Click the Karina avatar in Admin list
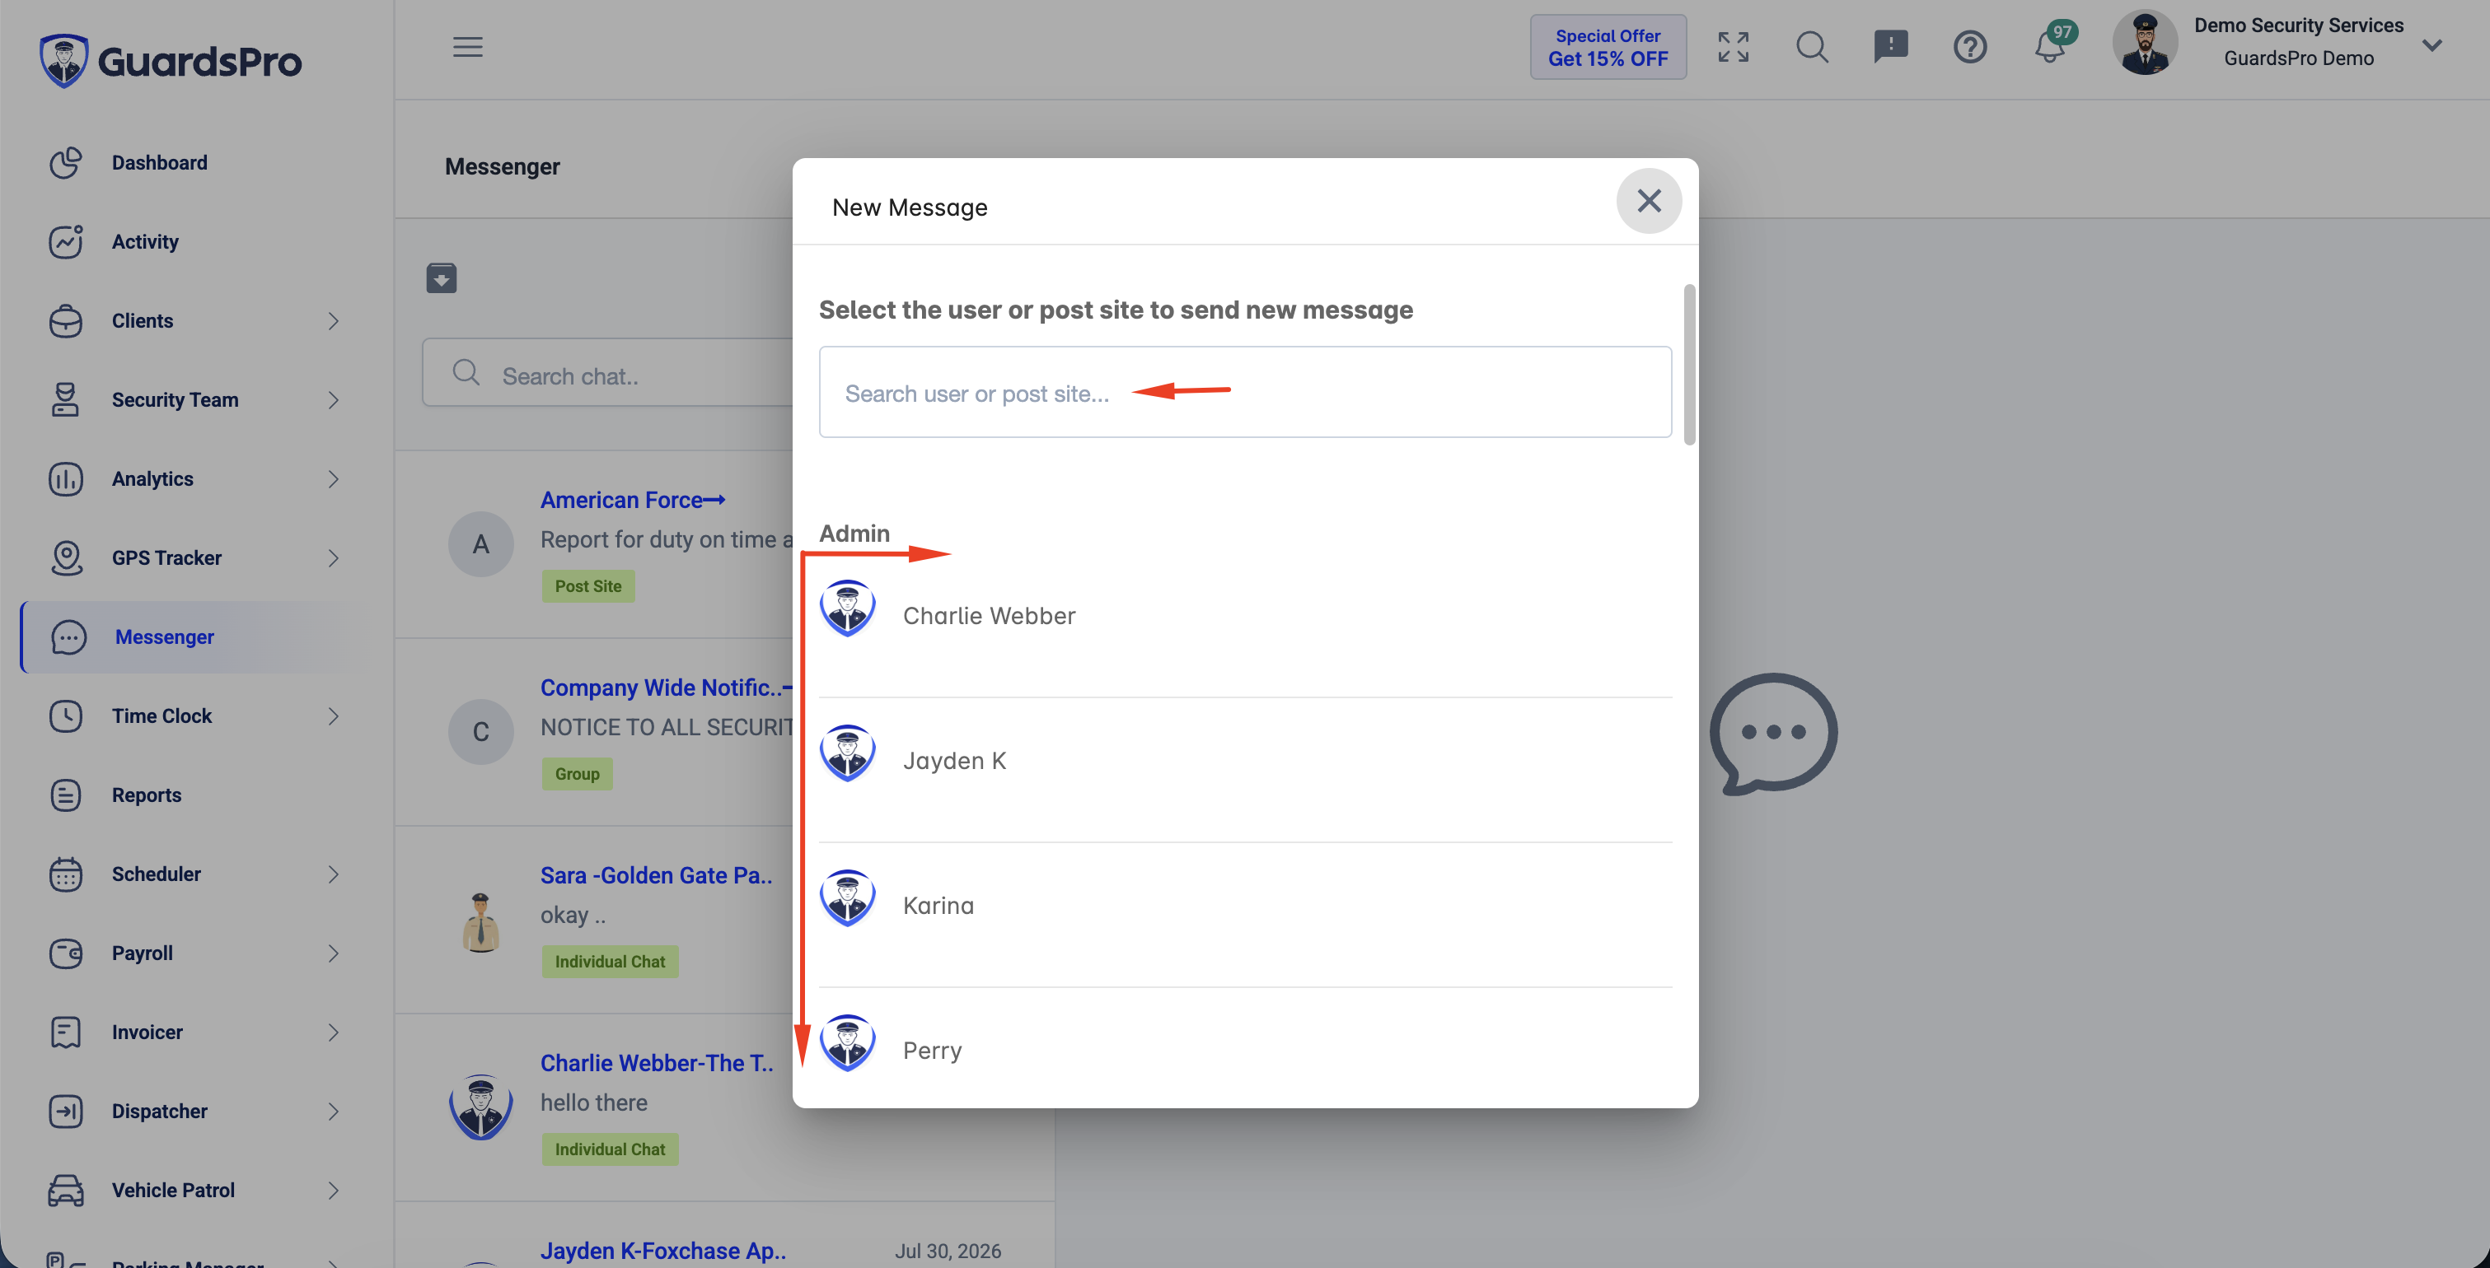This screenshot has width=2490, height=1268. click(x=848, y=898)
